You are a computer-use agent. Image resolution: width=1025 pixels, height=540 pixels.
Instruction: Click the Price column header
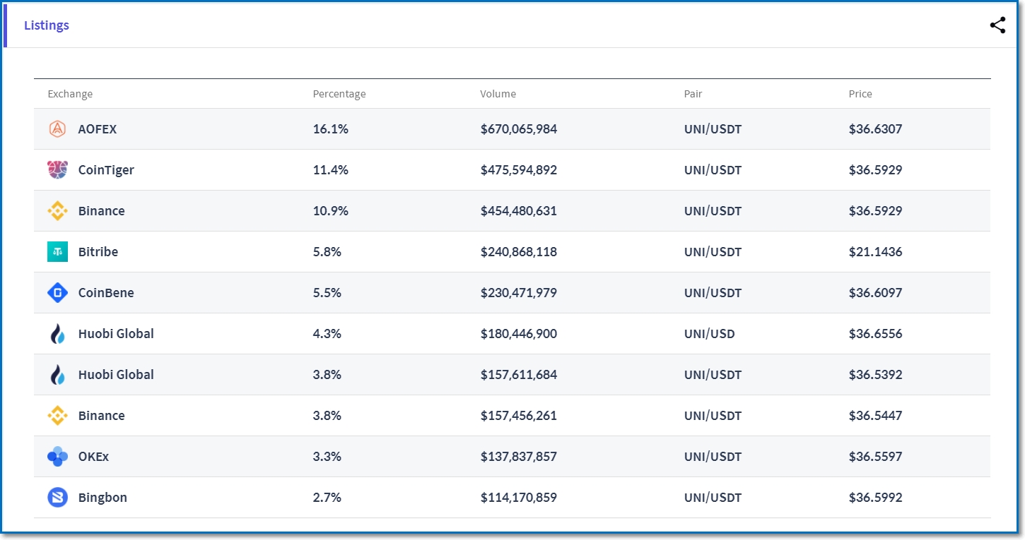[860, 94]
